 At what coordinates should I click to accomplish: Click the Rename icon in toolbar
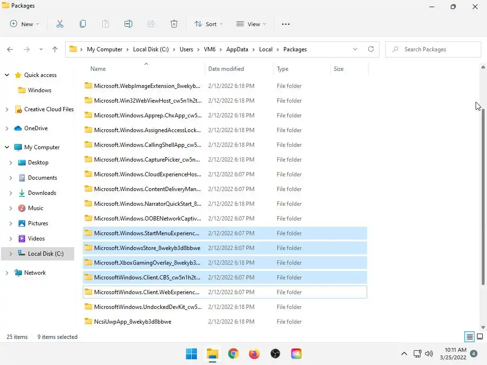coord(128,24)
